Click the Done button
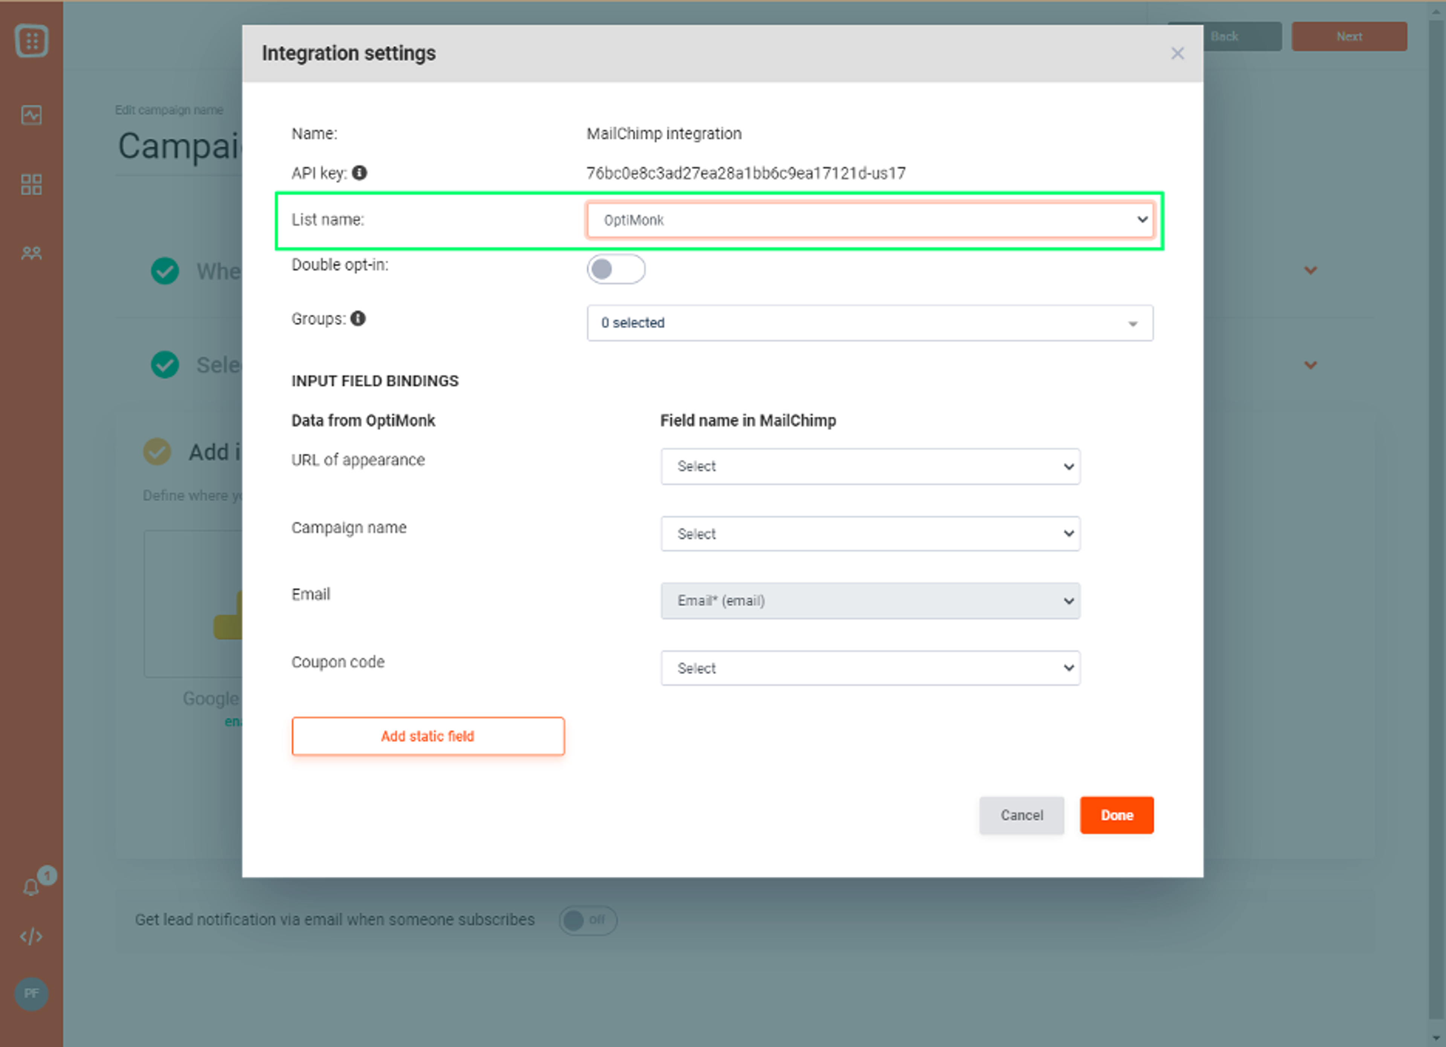1446x1047 pixels. point(1117,815)
